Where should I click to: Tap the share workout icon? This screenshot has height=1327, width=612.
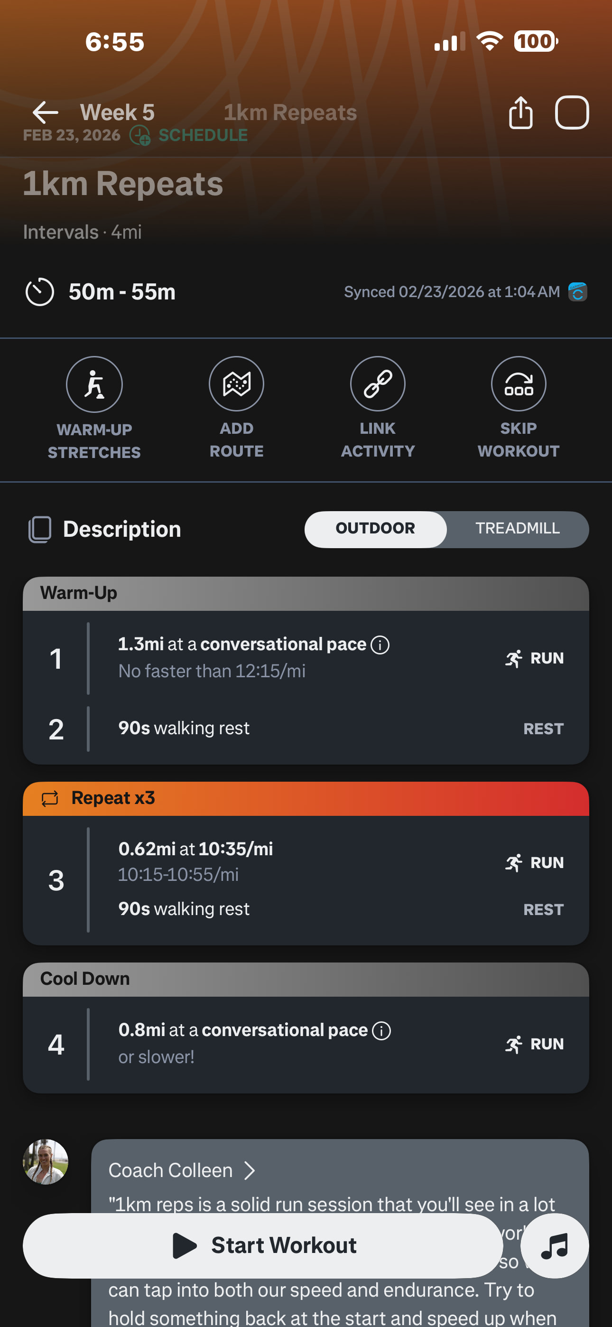click(520, 112)
